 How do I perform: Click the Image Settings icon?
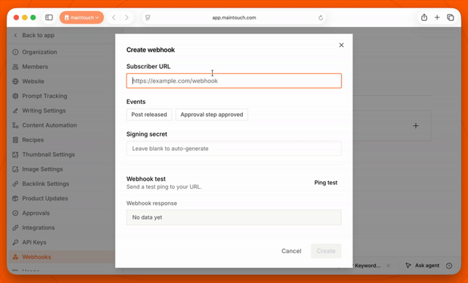coord(15,169)
